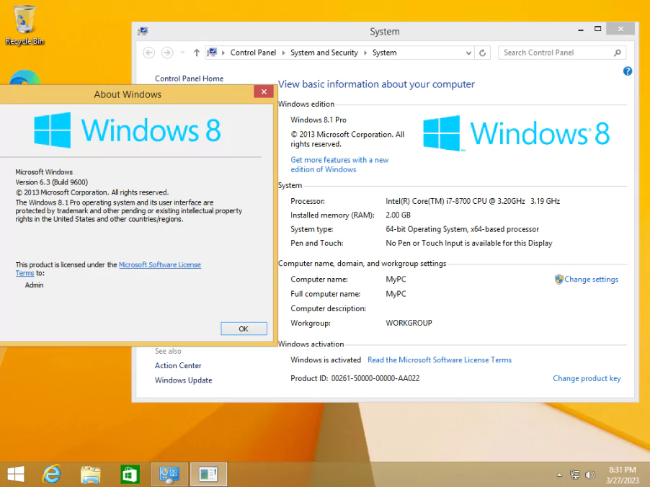Select the About Windows taskbar button
The image size is (650, 487).
[x=208, y=474]
